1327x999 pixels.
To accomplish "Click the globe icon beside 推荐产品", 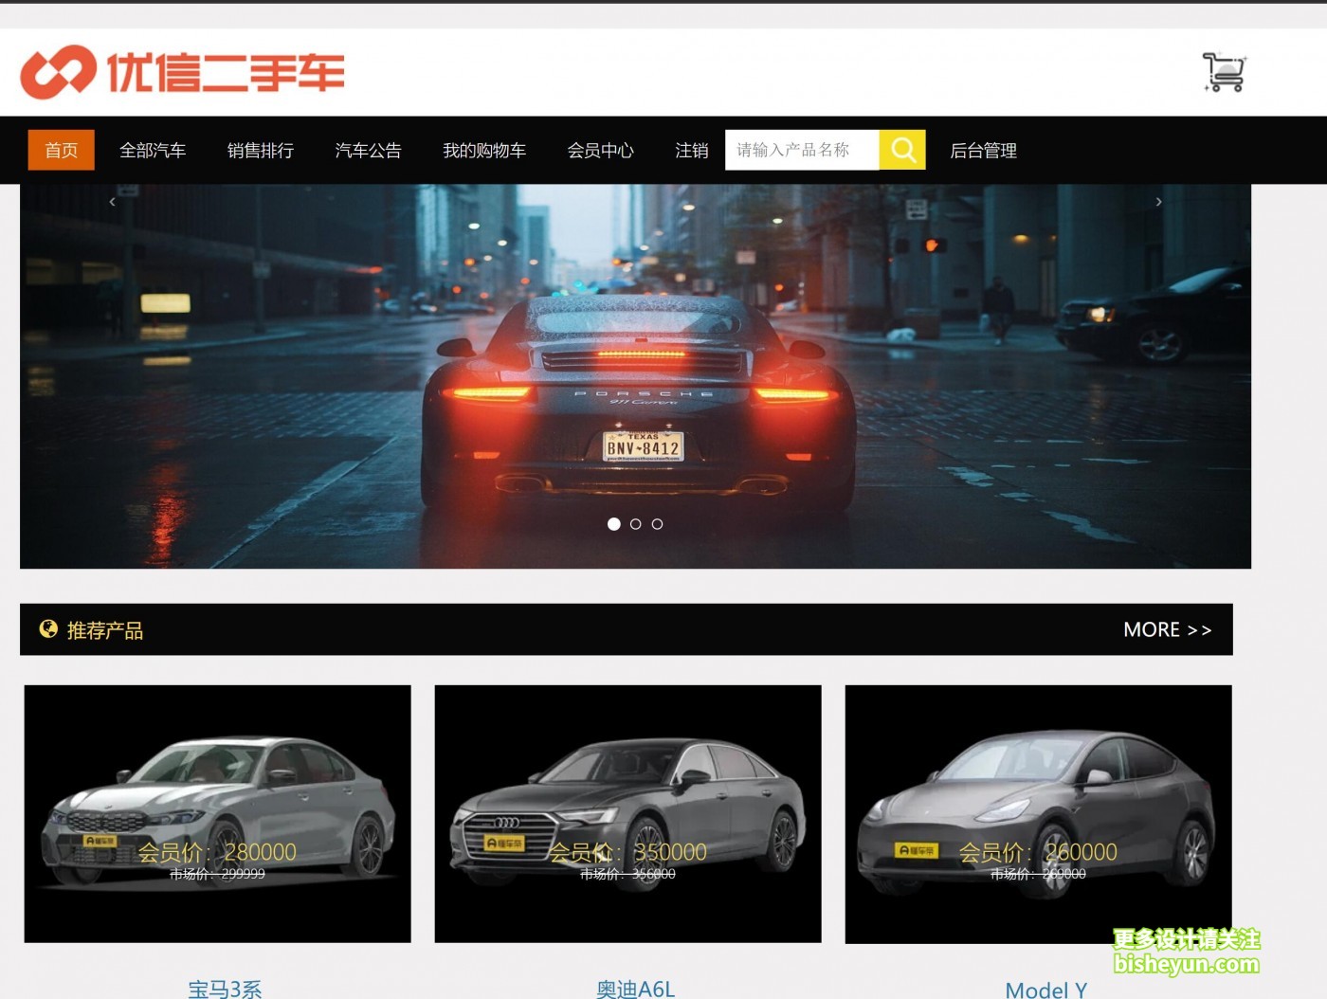I will coord(47,629).
